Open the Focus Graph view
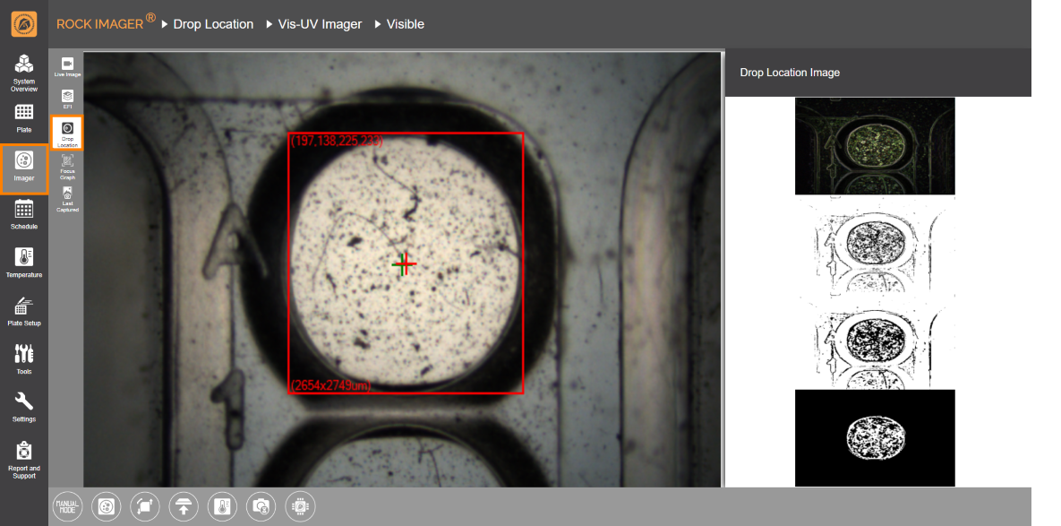Screen dimensions: 1061x526 click(67, 167)
